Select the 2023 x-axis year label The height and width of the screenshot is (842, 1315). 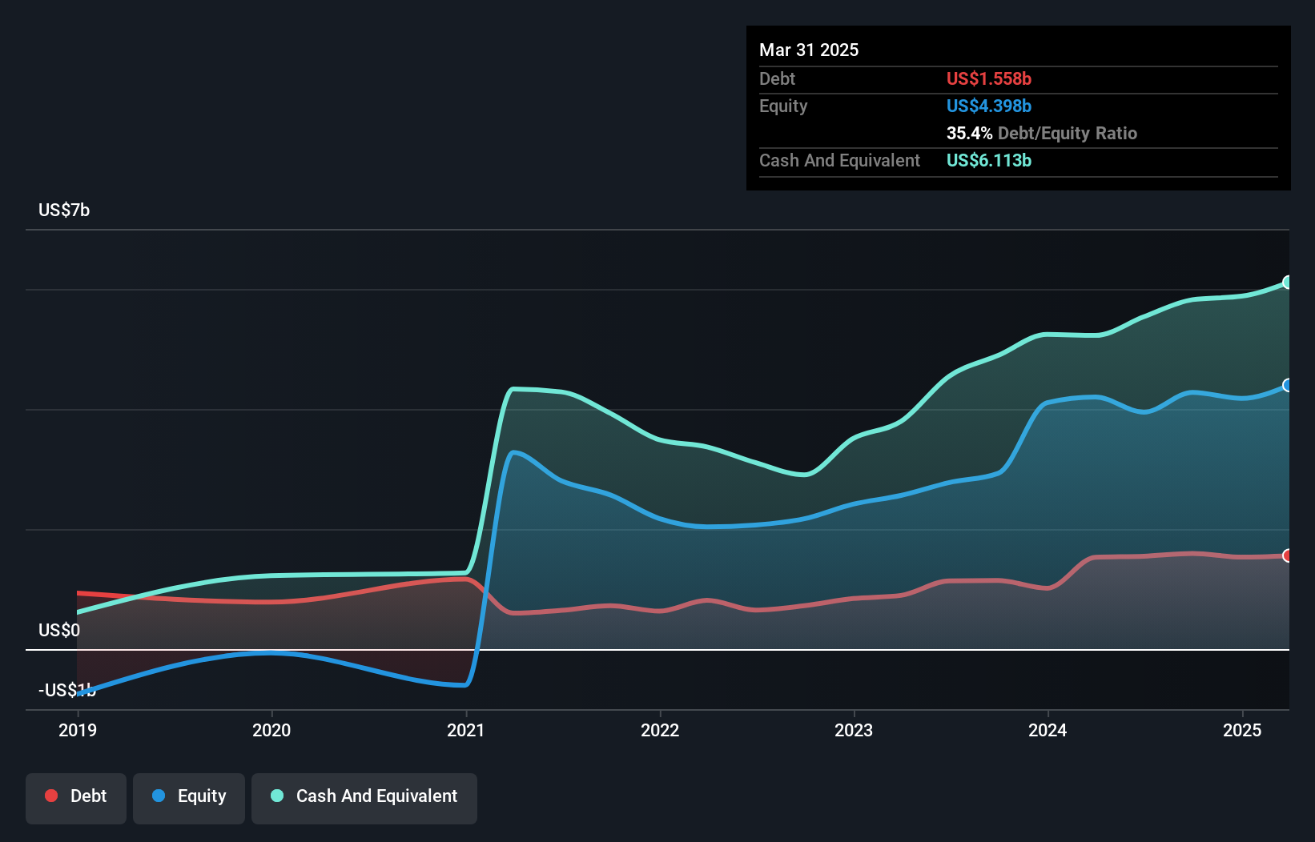pyautogui.click(x=854, y=730)
